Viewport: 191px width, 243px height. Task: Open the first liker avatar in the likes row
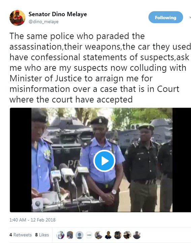click(60, 235)
